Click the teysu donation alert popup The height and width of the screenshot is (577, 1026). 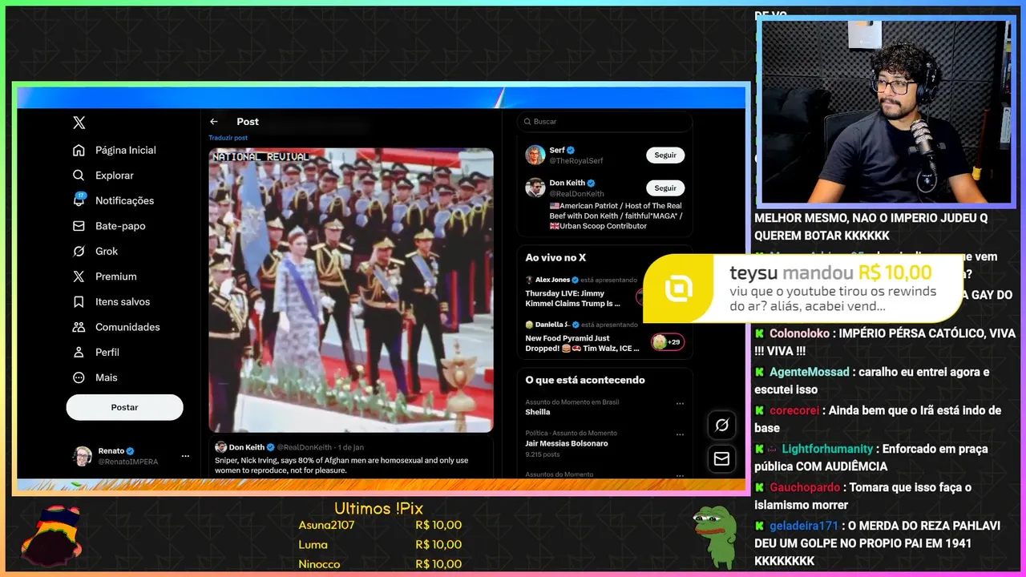point(803,288)
